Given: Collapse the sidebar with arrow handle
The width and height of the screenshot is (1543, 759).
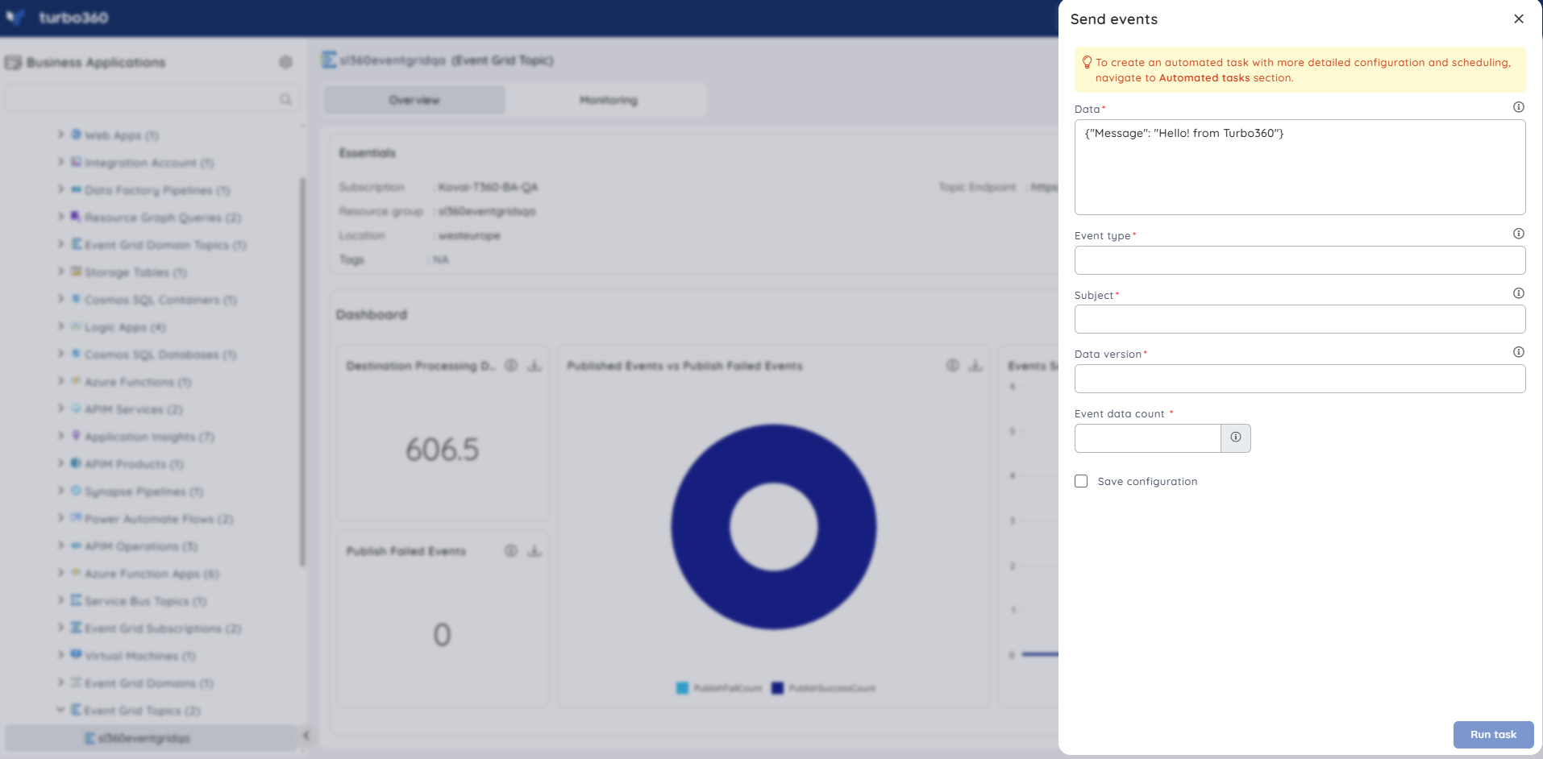Looking at the screenshot, I should click(x=306, y=735).
